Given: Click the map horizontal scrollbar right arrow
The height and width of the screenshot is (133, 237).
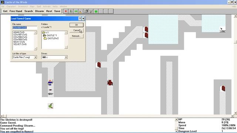Looking at the screenshot, I should pos(232,116).
